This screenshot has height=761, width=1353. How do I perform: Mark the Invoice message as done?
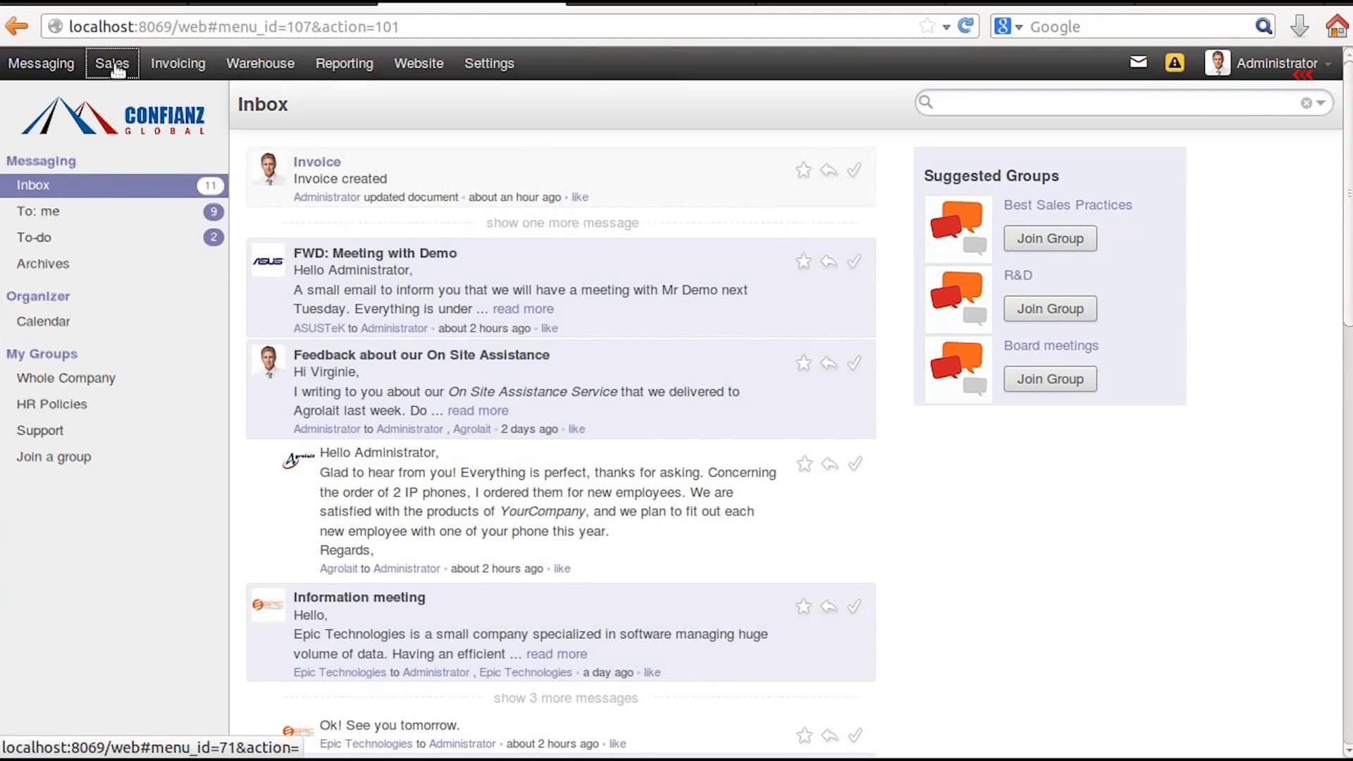(x=854, y=170)
